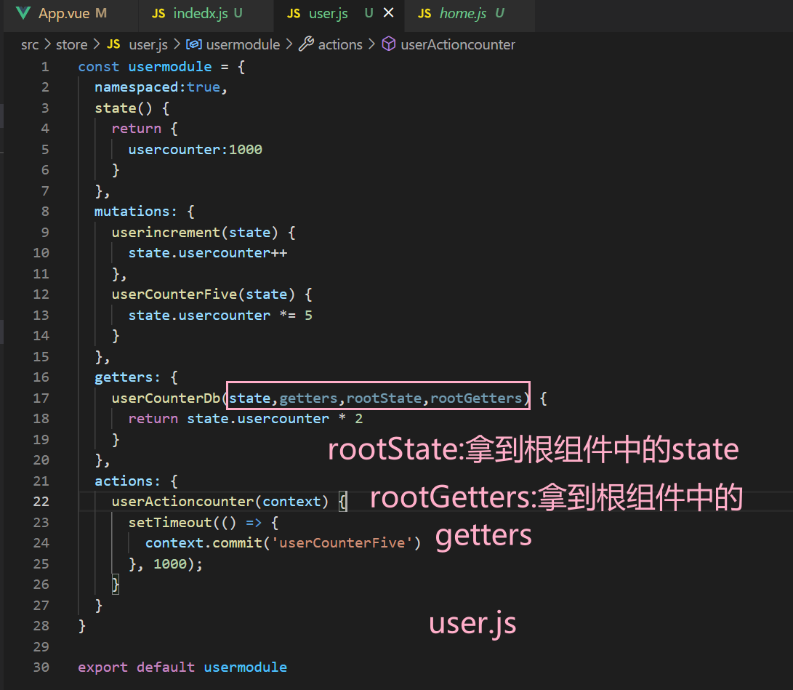Click the cube icon before userActioncounter breadcrumb
The width and height of the screenshot is (793, 690).
388,44
